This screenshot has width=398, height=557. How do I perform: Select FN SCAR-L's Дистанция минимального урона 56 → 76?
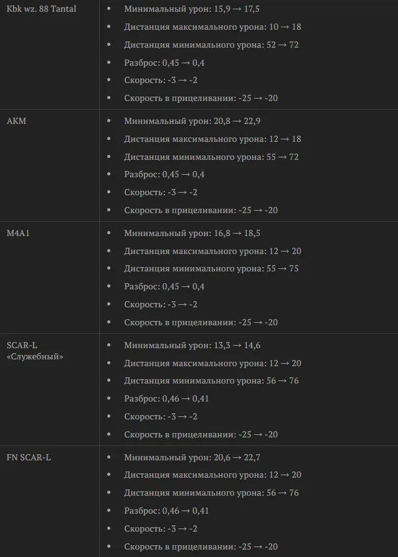tap(211, 493)
